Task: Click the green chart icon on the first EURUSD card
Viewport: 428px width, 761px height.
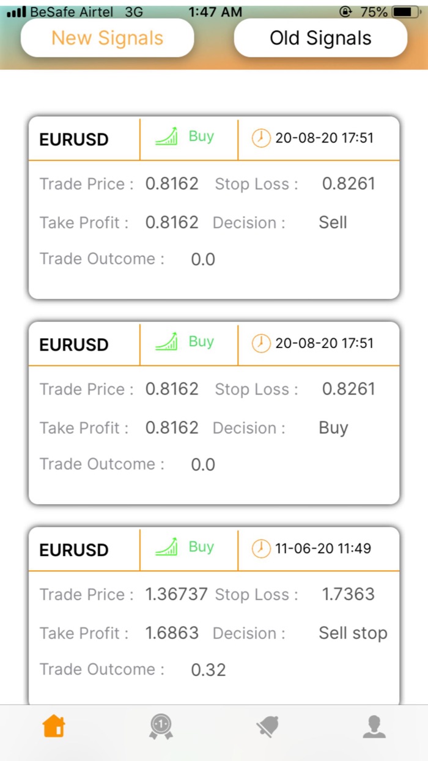Action: click(x=166, y=137)
